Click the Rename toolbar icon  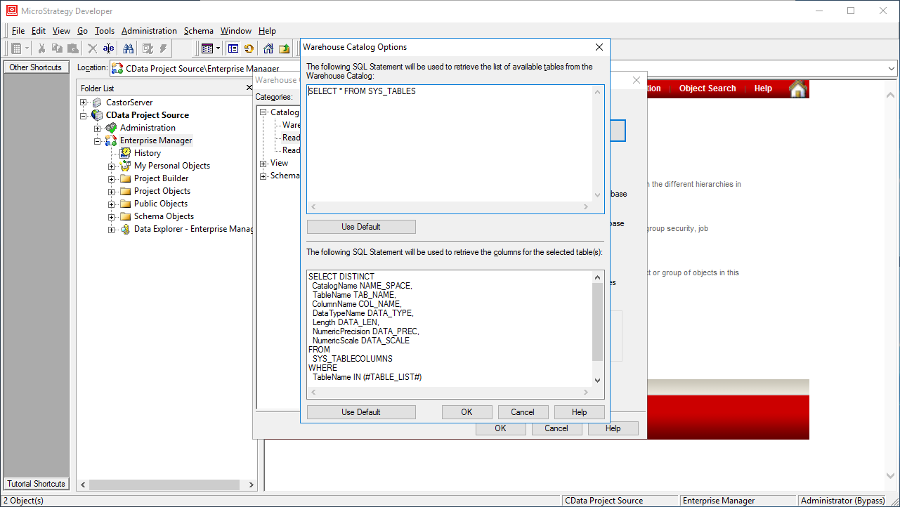coord(108,48)
